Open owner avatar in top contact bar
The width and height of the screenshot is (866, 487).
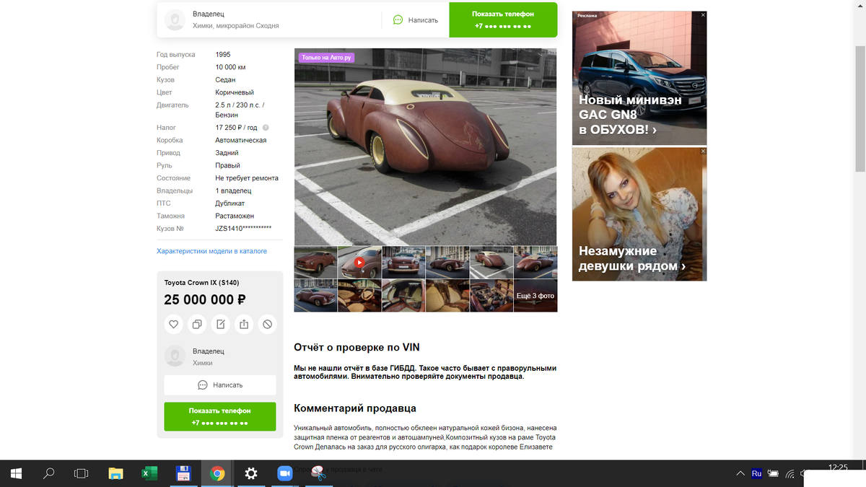pos(175,19)
